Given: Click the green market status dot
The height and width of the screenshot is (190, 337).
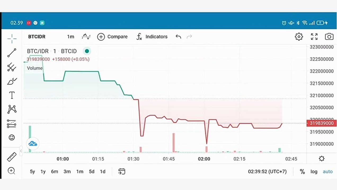Looking at the screenshot, I should pos(87,51).
